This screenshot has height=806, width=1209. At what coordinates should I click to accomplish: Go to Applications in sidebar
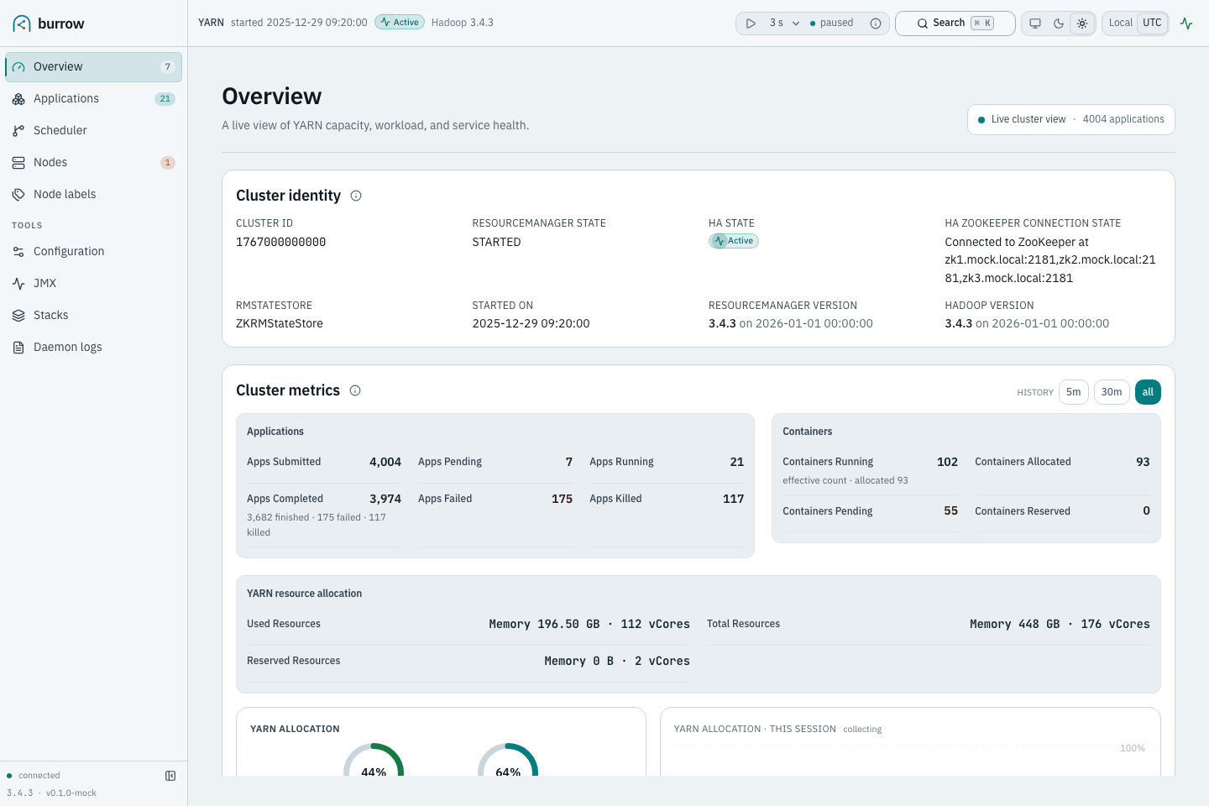coord(93,99)
